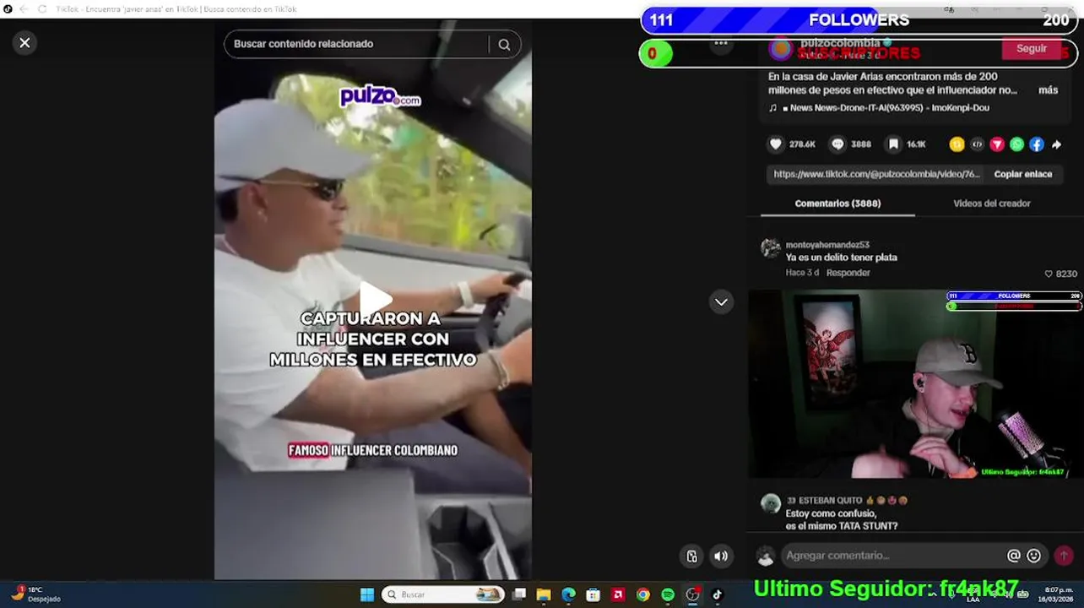Click the video URL text field
This screenshot has width=1084, height=608.
(x=876, y=174)
